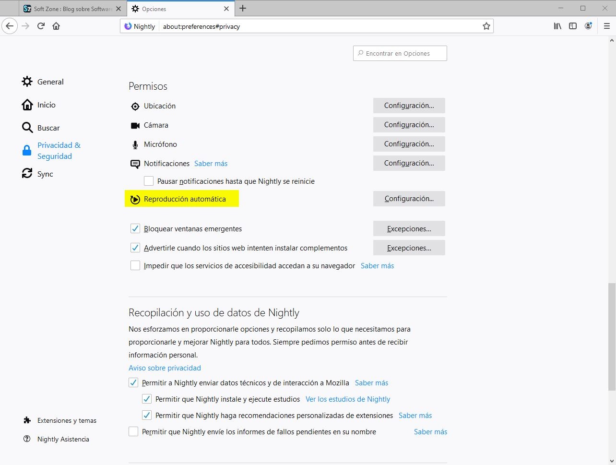
Task: Toggle warning when sites install add-ons
Action: tap(135, 248)
